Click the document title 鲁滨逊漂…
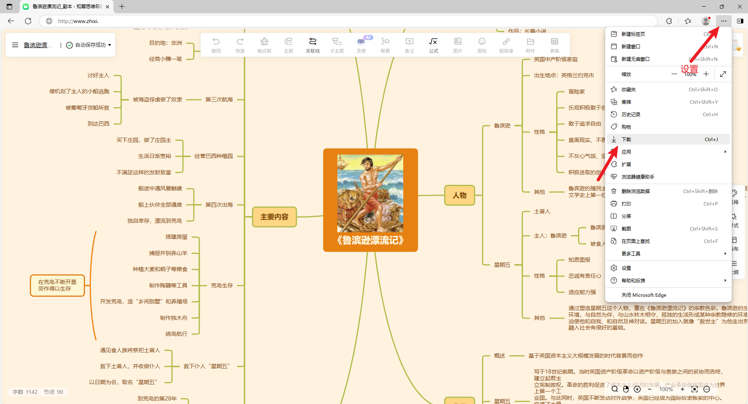The width and height of the screenshot is (748, 404). (x=38, y=45)
